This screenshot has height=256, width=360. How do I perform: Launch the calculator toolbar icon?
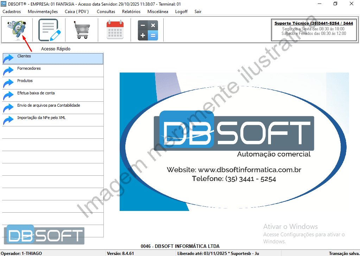147,30
